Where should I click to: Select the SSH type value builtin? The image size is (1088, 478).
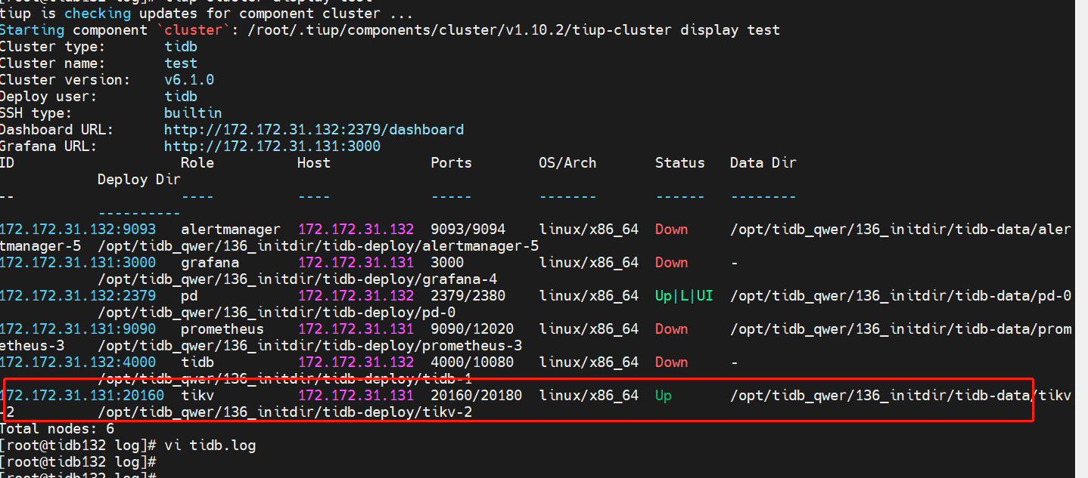click(x=193, y=113)
